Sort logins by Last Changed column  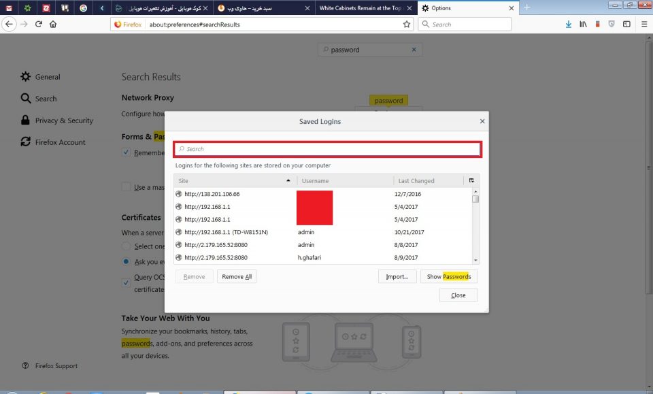426,181
